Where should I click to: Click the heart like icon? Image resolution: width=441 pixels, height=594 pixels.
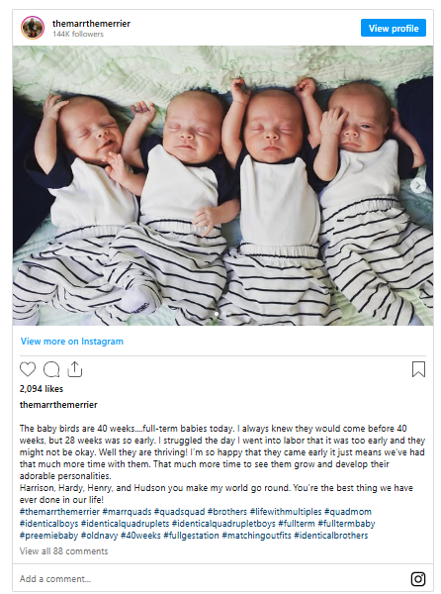click(x=28, y=369)
